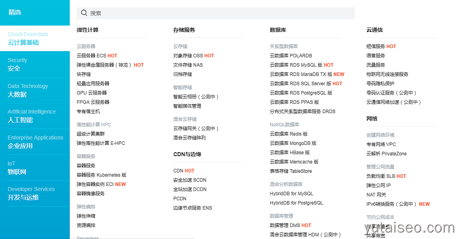458x239 pixels.
Task: Go to 容器镜像服务 page
Action: tap(91, 194)
